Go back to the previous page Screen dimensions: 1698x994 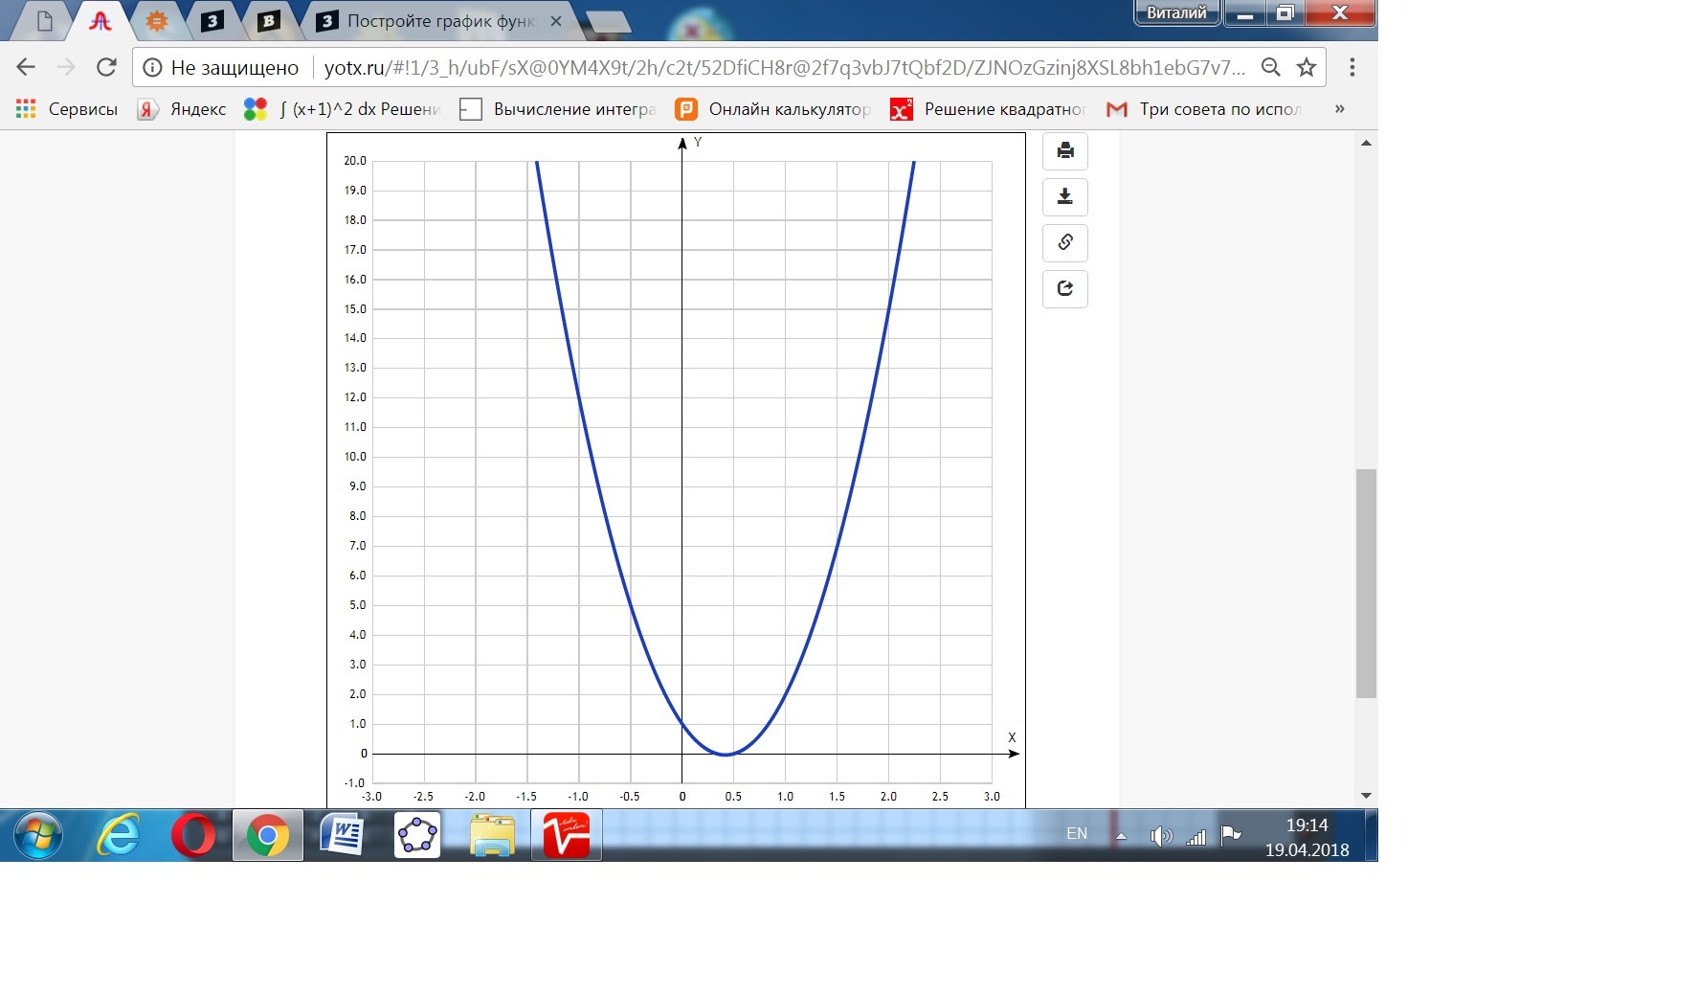point(26,67)
